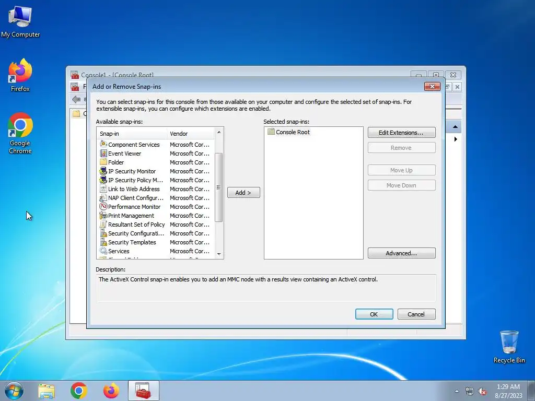Sort by the Vendor column header
This screenshot has width=535, height=401.
click(191, 134)
